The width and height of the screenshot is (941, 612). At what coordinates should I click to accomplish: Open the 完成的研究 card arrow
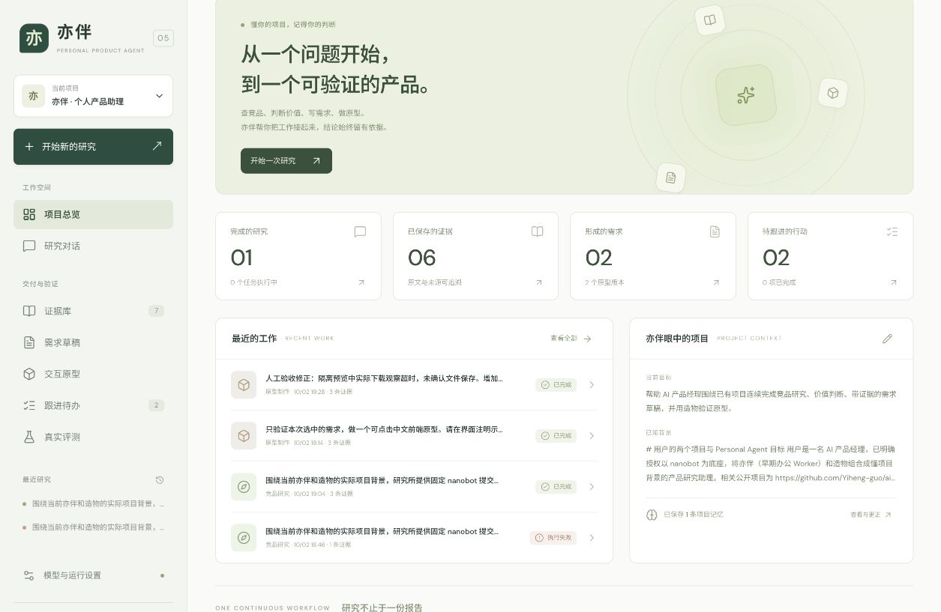tap(361, 282)
